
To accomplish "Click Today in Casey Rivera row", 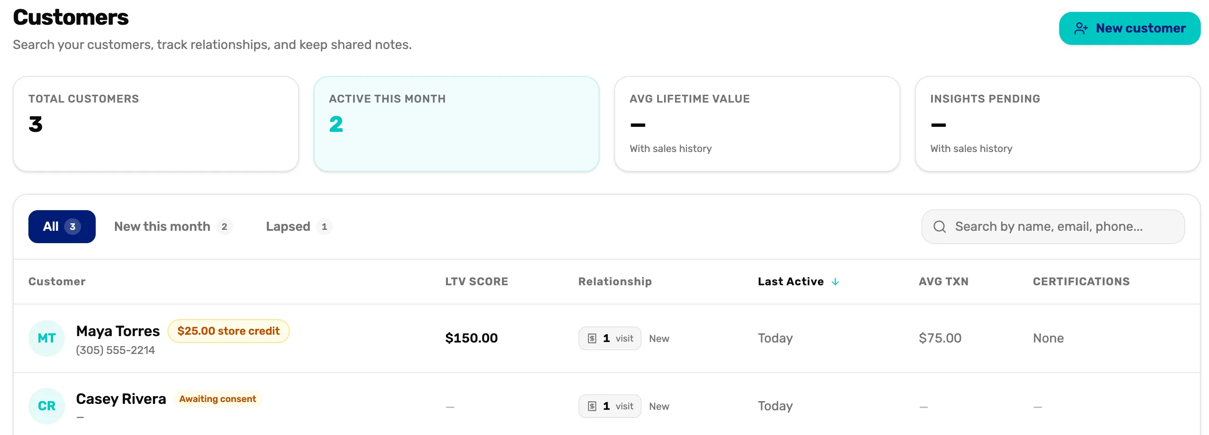I will coord(775,406).
